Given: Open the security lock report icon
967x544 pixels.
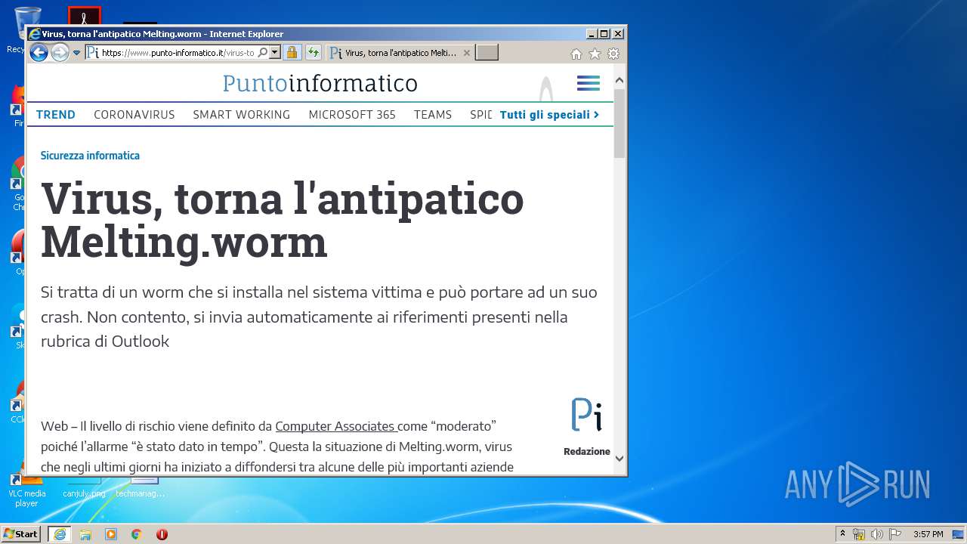Looking at the screenshot, I should click(292, 53).
